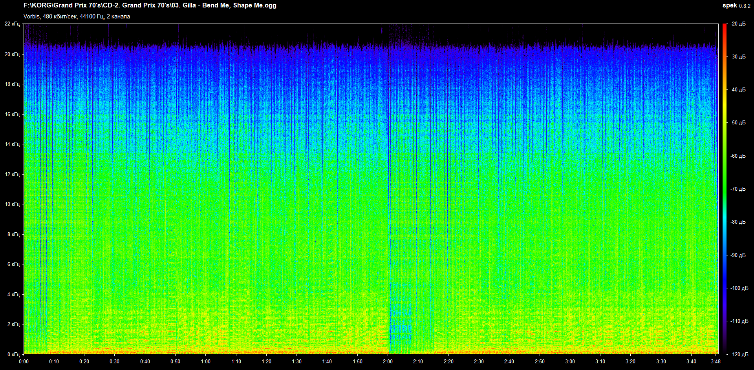This screenshot has height=370, width=754.
Task: Click the 3:48 end time marker
Action: (x=716, y=361)
